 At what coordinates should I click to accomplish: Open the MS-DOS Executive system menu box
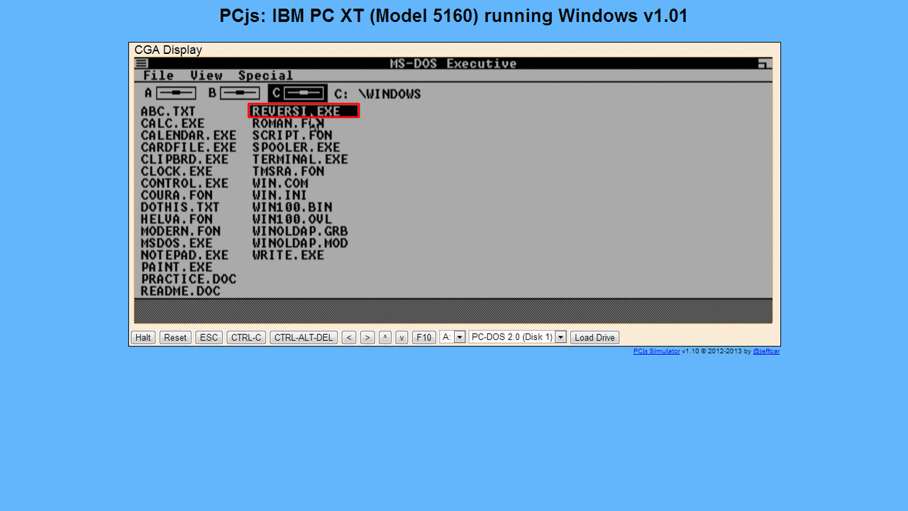142,63
